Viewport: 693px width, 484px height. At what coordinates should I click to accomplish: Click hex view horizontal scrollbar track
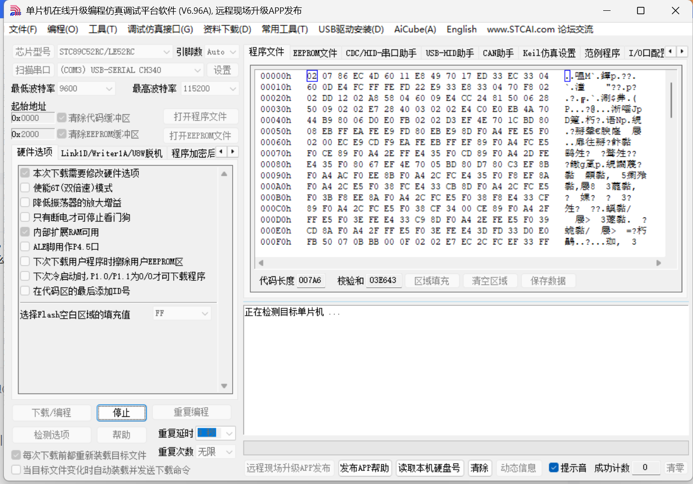[459, 263]
